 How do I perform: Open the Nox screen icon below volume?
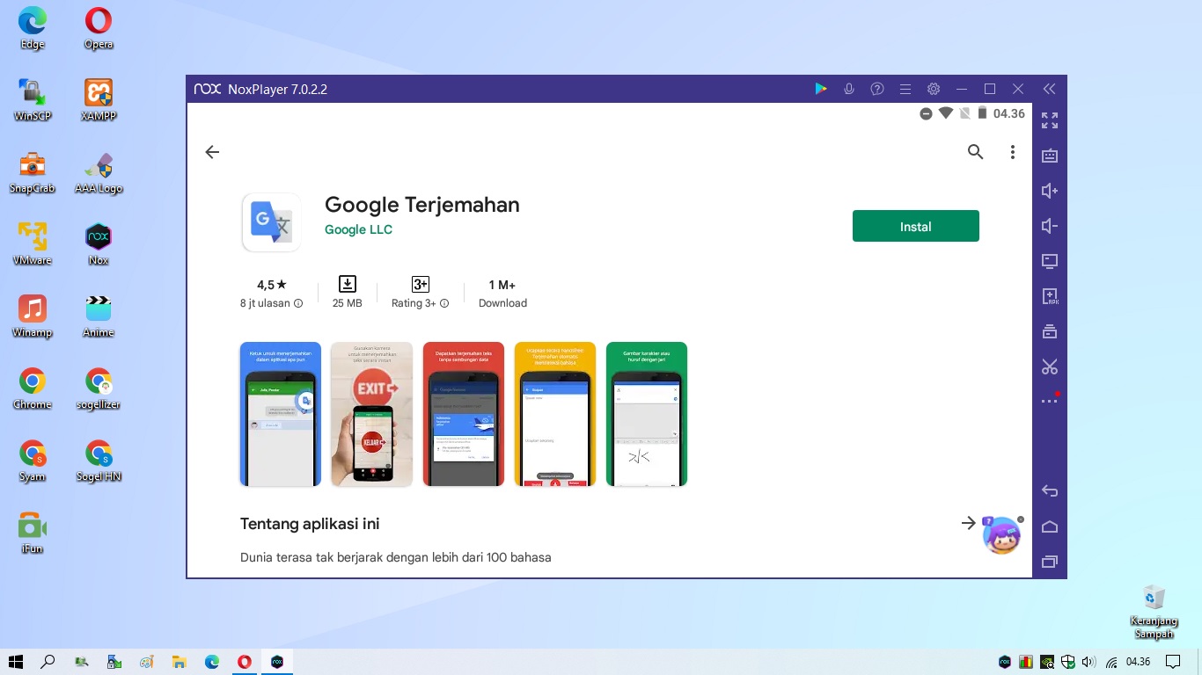[1050, 261]
